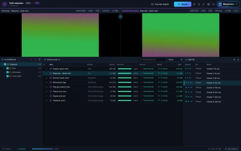The height and width of the screenshot is (151, 241).
Task: Click the Dosyalar panel header icon
Action: click(x=45, y=59)
